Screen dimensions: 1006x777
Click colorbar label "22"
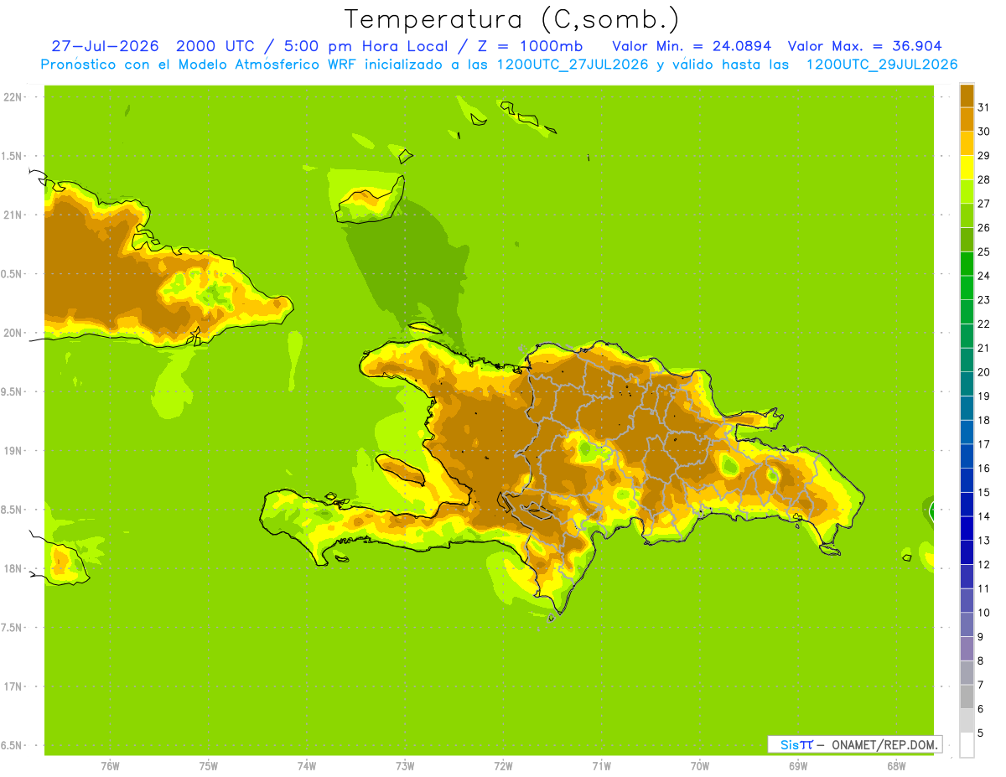pyautogui.click(x=983, y=324)
